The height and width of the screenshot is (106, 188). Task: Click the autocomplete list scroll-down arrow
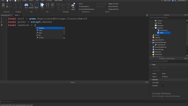click(64, 38)
